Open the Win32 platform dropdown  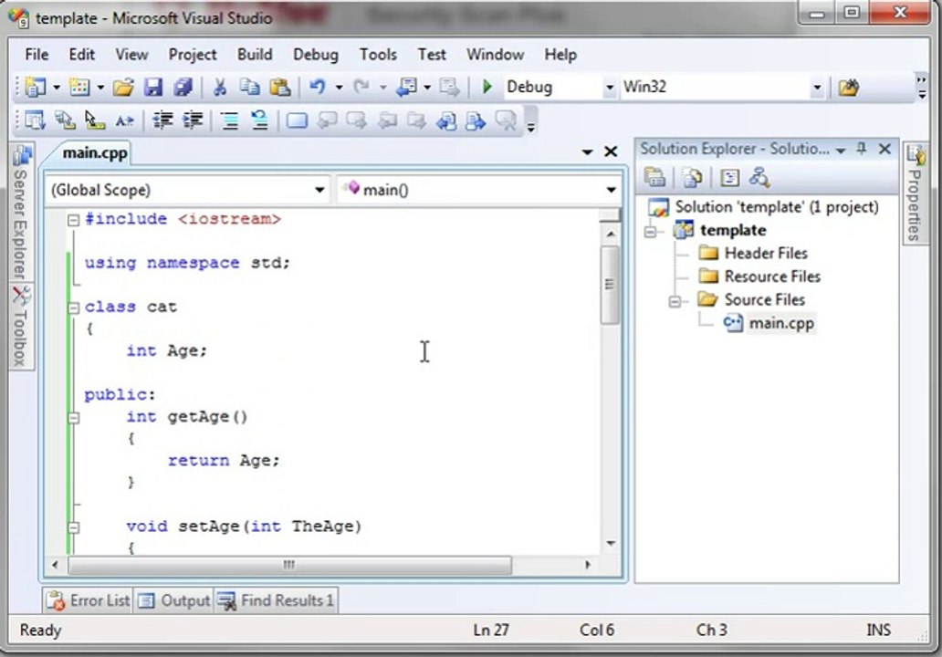816,88
